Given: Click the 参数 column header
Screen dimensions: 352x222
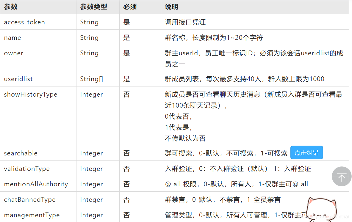Looking at the screenshot, I should 11,7.
